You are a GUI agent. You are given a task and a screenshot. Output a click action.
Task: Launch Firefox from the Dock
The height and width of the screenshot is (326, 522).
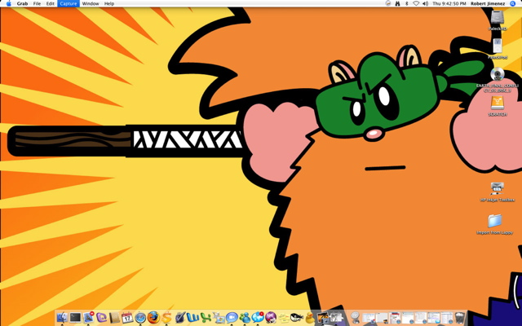pos(153,318)
